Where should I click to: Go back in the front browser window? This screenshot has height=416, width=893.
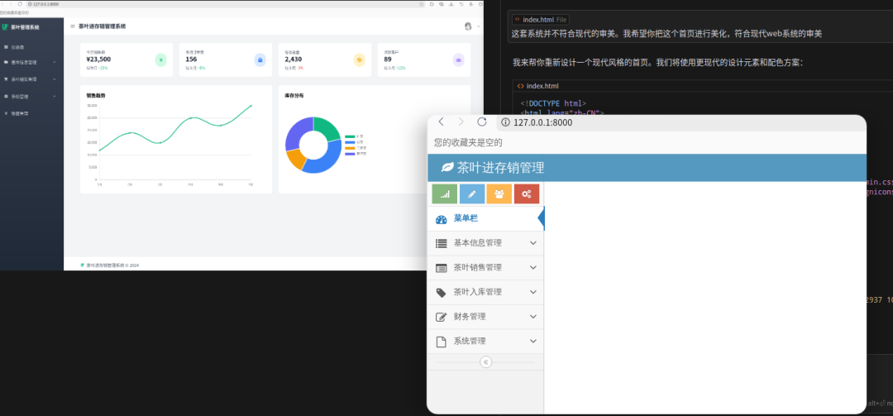pos(441,122)
